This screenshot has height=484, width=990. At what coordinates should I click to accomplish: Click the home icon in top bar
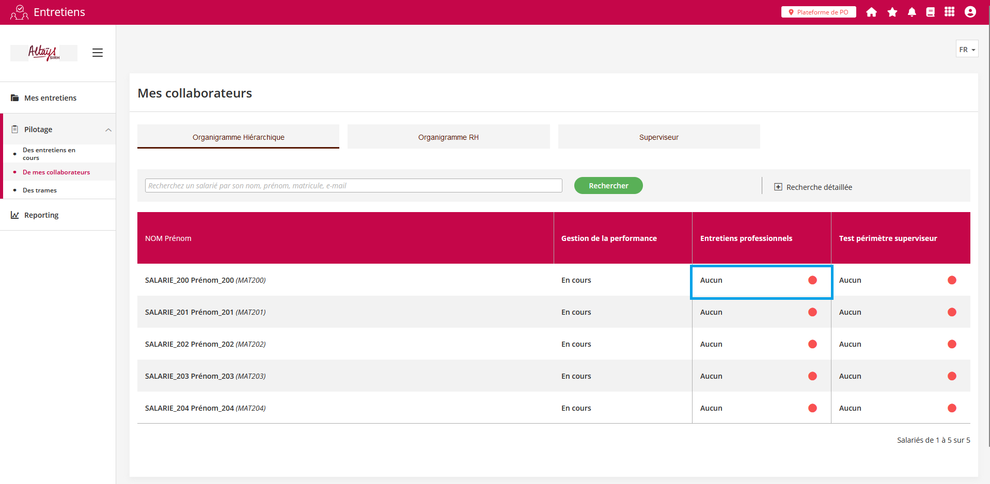871,12
